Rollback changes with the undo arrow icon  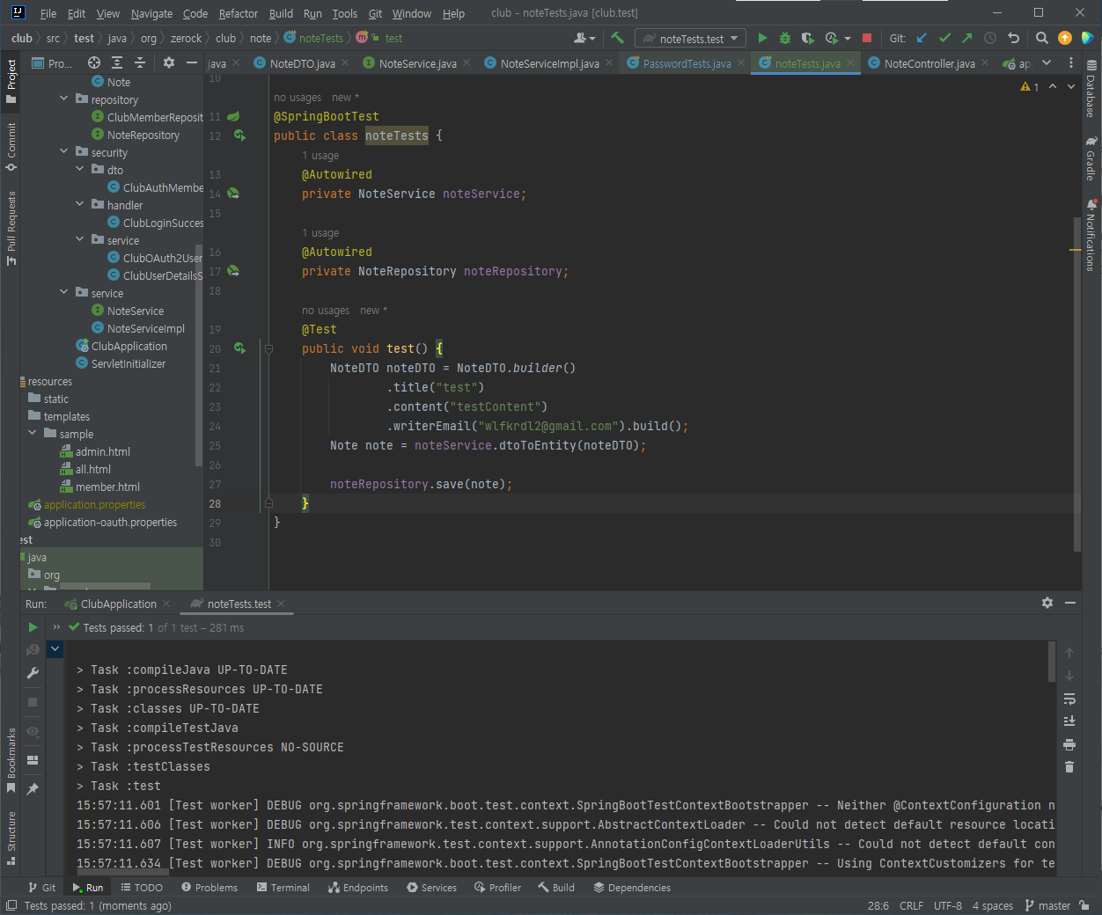pos(1013,38)
